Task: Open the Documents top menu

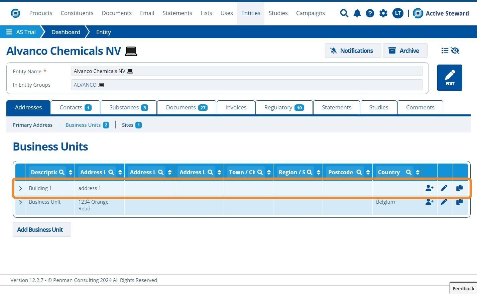Action: click(x=117, y=13)
